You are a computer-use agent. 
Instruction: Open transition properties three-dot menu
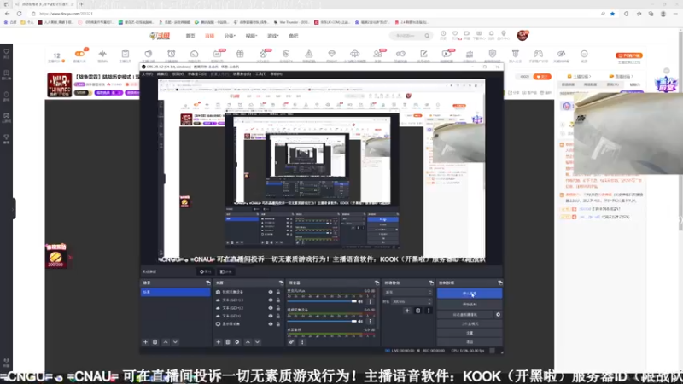click(x=429, y=311)
